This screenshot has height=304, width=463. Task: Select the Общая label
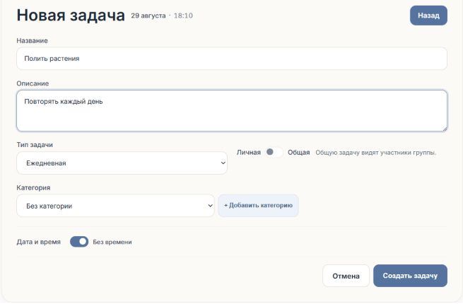[298, 153]
